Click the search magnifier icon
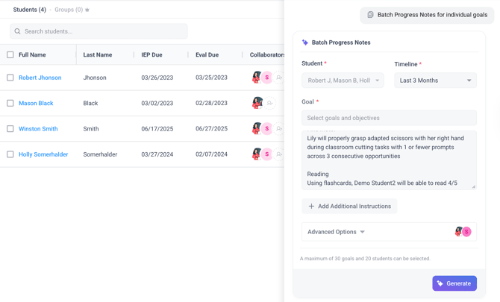500x302 pixels. pos(18,31)
